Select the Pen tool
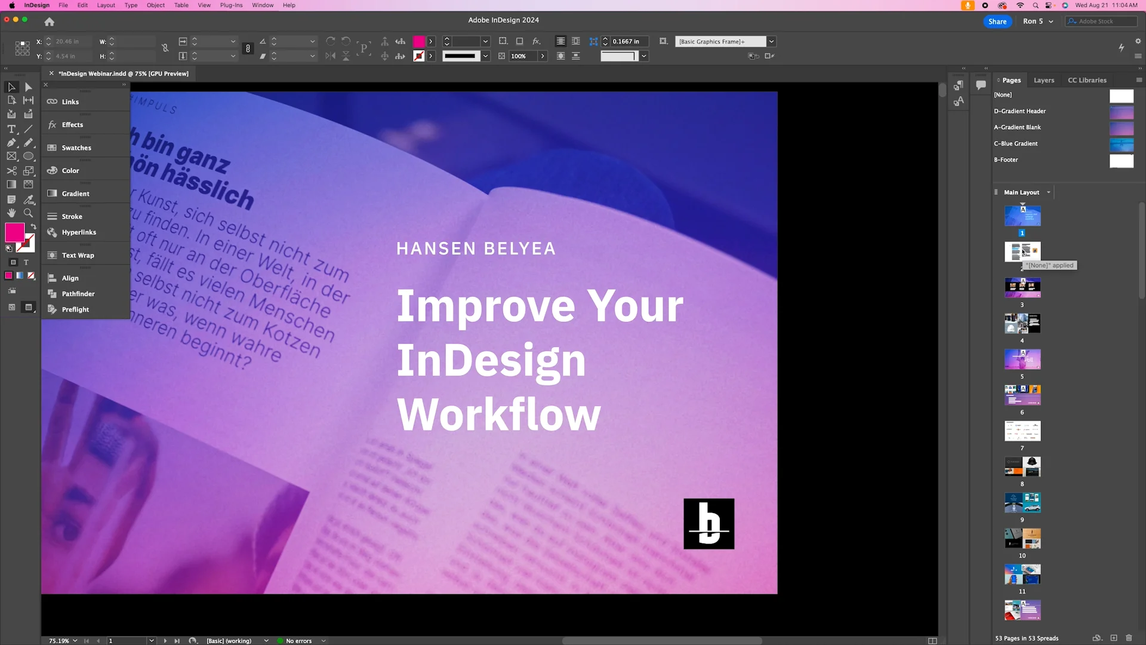The image size is (1146, 645). pyautogui.click(x=11, y=142)
